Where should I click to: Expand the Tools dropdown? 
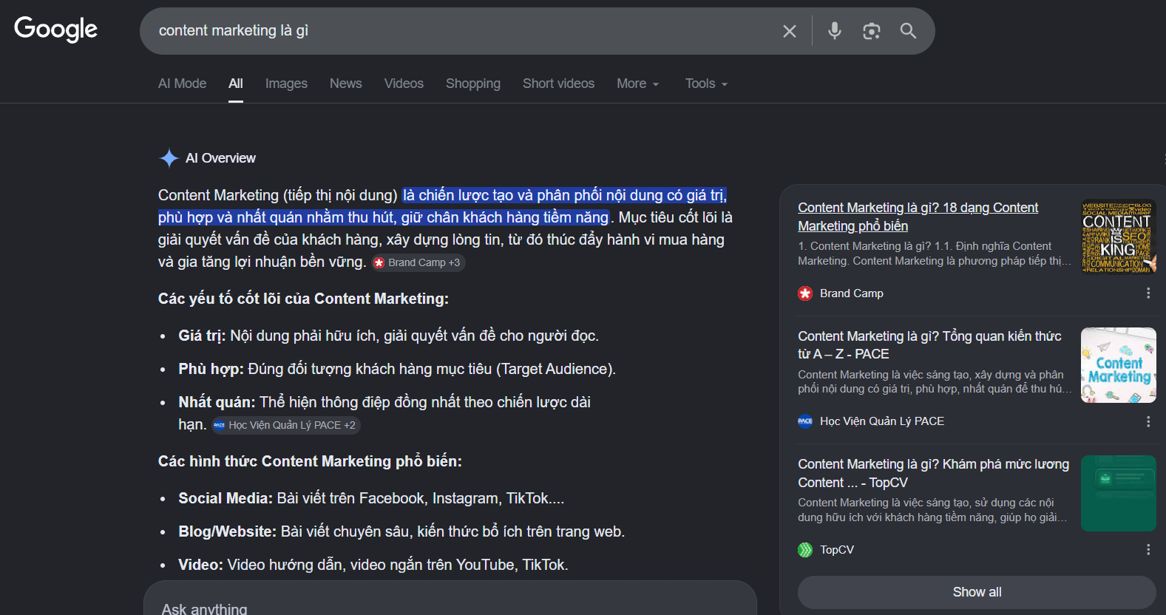pos(706,84)
